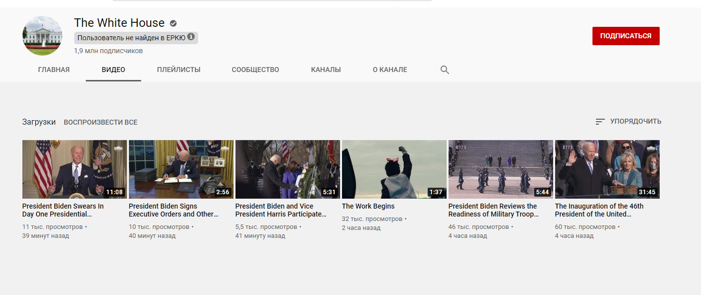Screen dimensions: 701x295
Task: Click the '32 тыс. просмотров' view count
Action: click(x=372, y=219)
